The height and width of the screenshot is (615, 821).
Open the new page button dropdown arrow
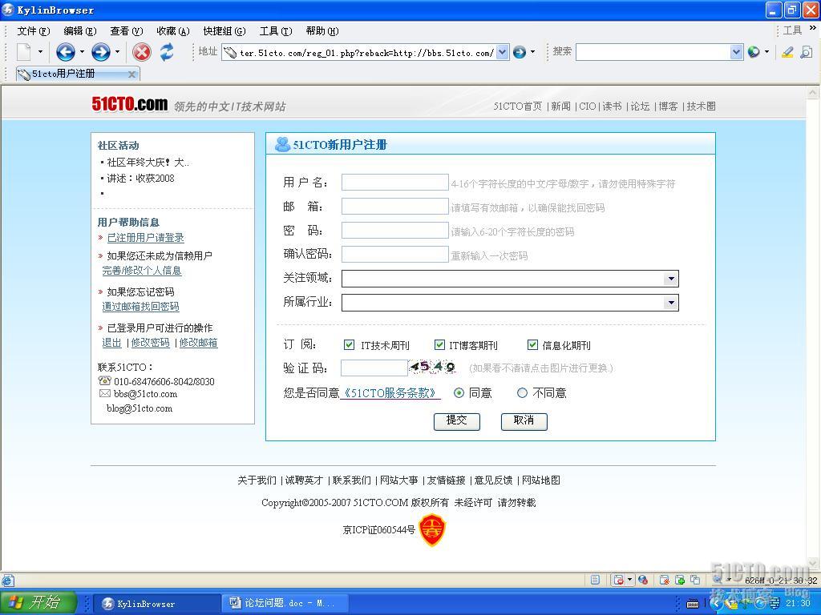[40, 52]
